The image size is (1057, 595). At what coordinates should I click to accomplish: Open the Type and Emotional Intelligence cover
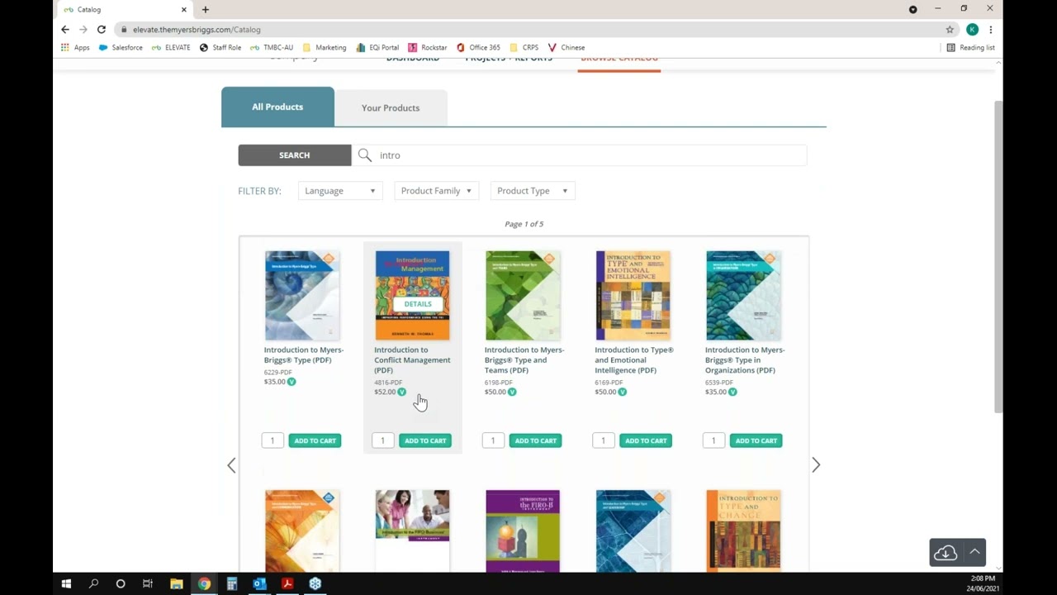[633, 295]
